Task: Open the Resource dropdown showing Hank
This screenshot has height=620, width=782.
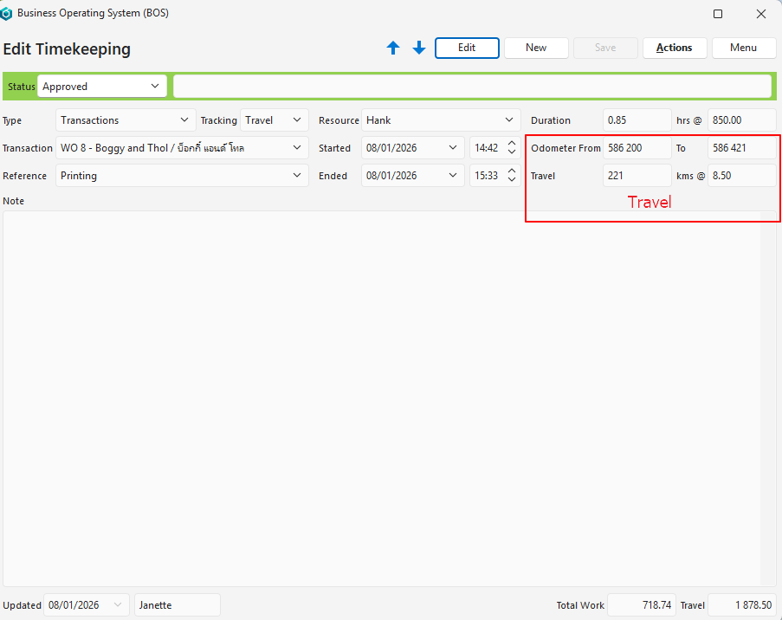Action: (x=509, y=120)
